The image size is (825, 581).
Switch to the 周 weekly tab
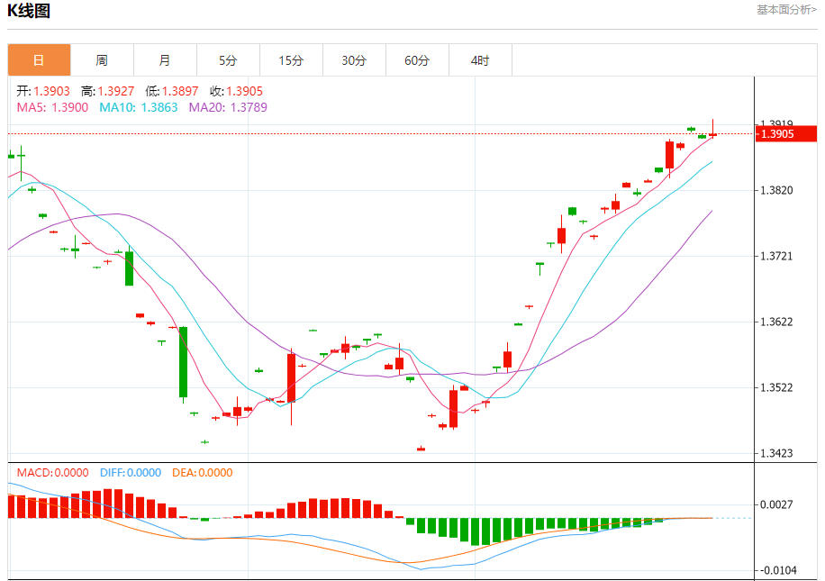[102, 60]
